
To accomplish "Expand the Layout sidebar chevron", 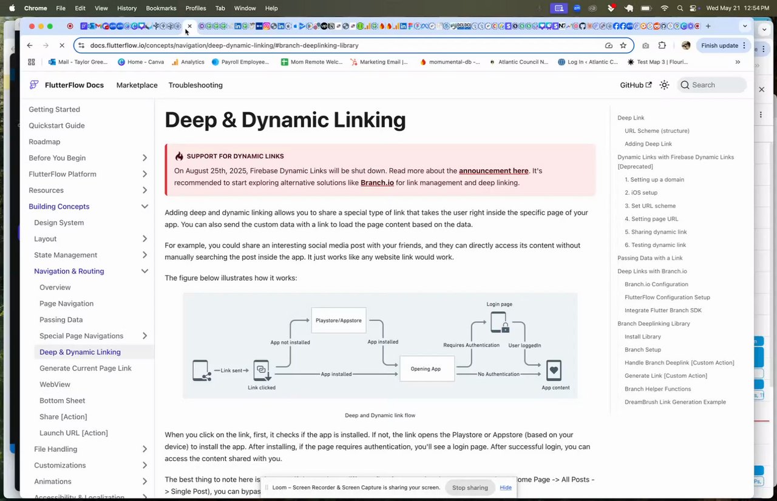I will coord(144,239).
